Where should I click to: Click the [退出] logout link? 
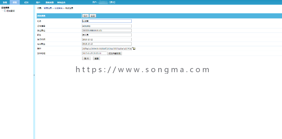click(112, 2)
